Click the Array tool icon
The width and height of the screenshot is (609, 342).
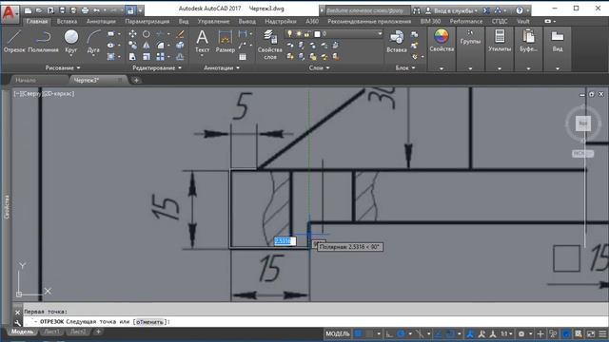pos(160,57)
